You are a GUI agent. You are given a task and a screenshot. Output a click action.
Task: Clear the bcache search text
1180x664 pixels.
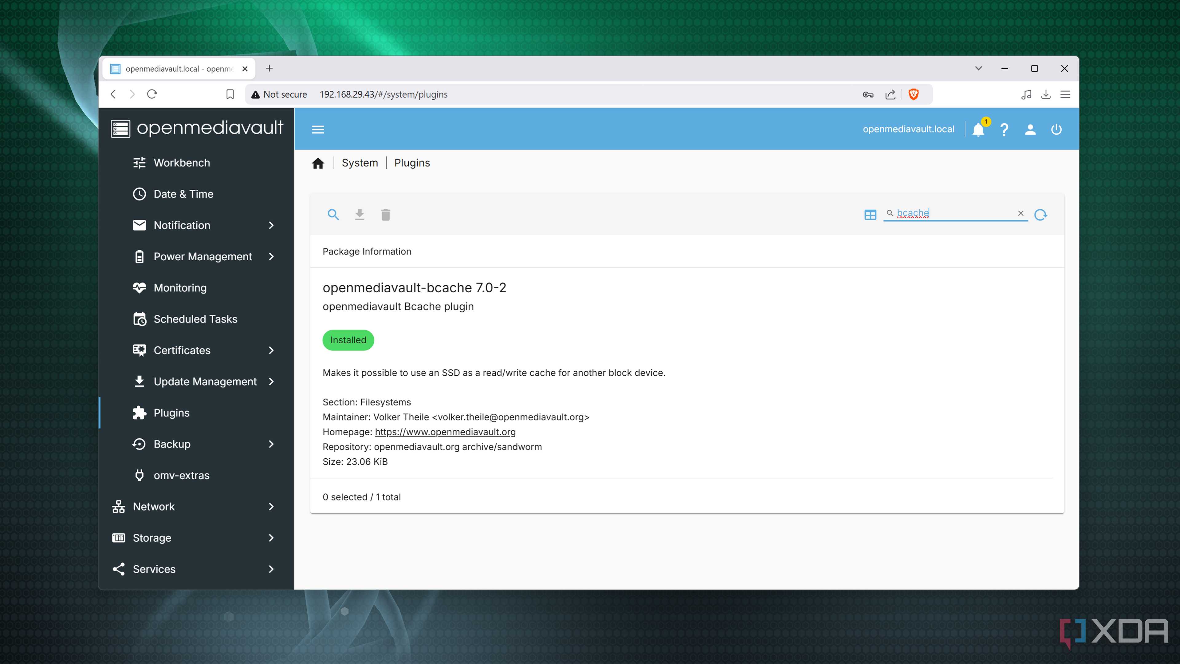click(x=1021, y=213)
